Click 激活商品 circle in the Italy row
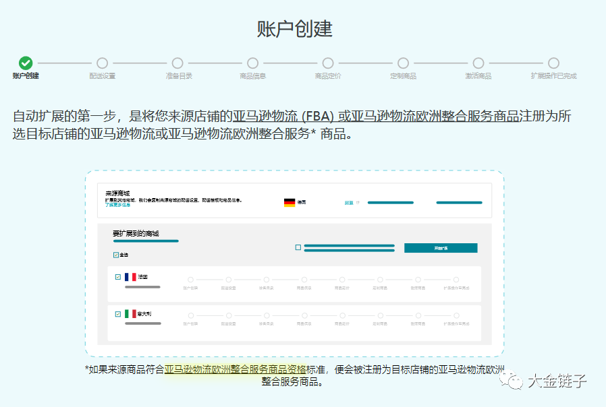This screenshot has height=407, width=606. (417, 314)
